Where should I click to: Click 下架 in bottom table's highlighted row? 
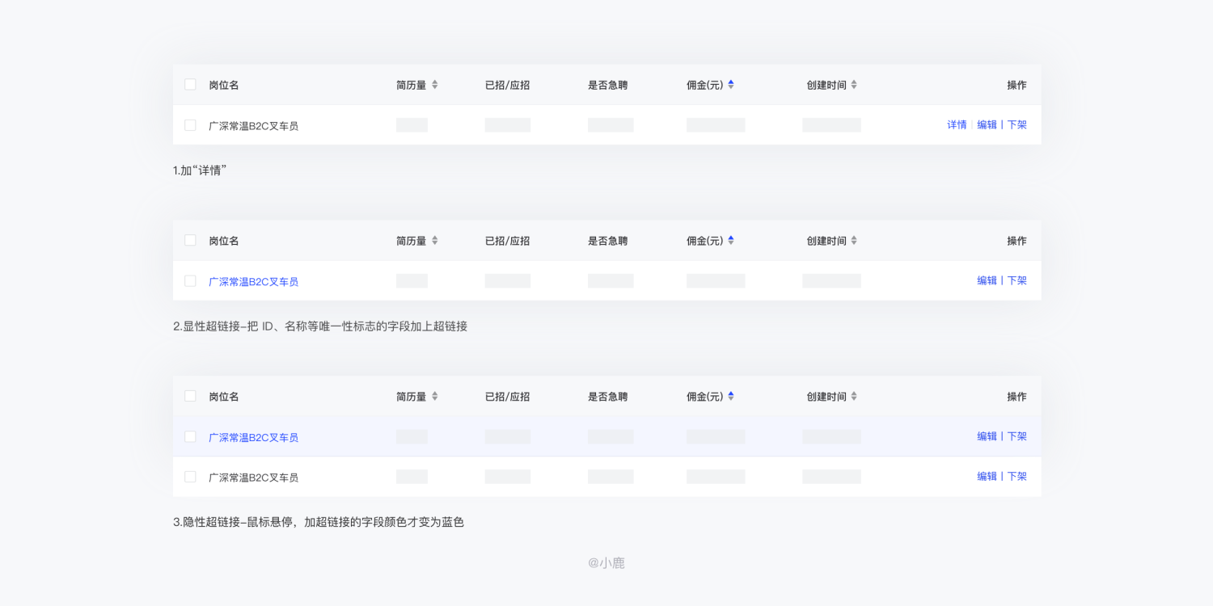(x=1016, y=436)
